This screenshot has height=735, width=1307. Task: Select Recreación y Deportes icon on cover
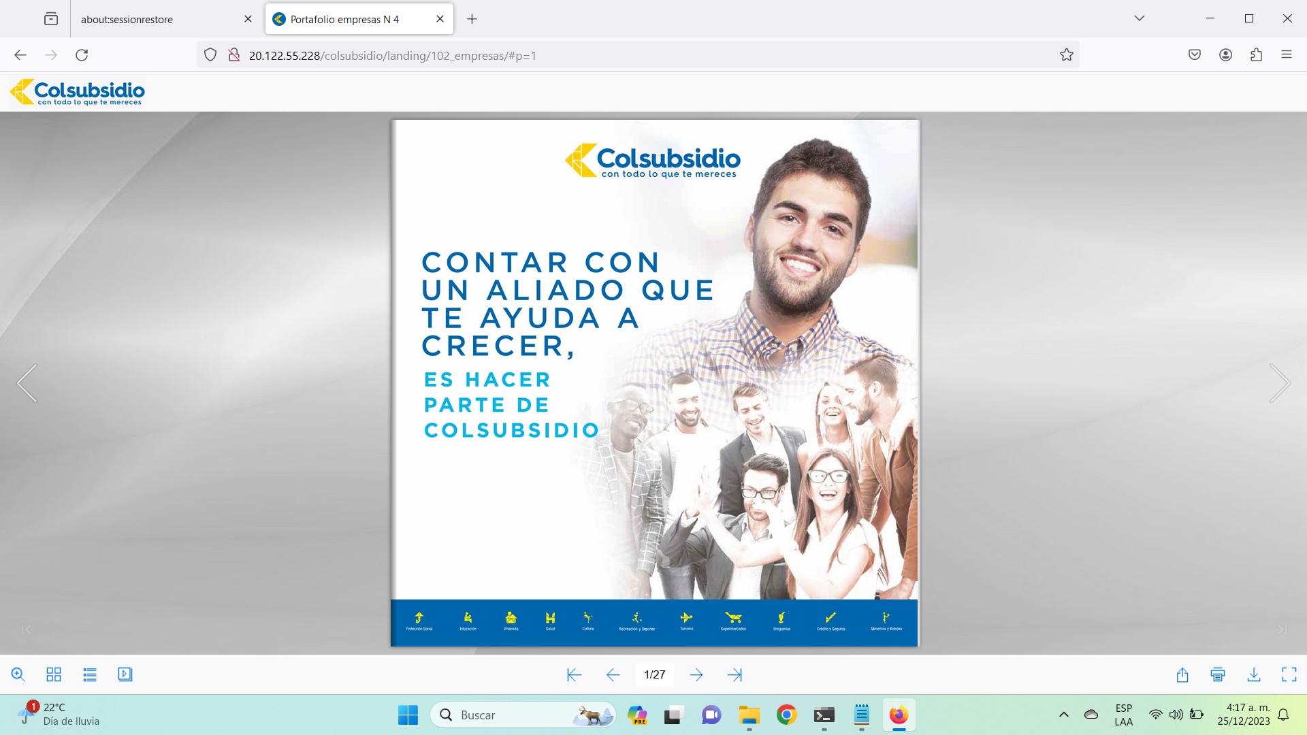[636, 621]
